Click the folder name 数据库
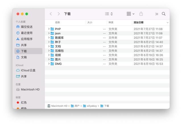This screenshot has width=182, height=125. [x=59, y=38]
